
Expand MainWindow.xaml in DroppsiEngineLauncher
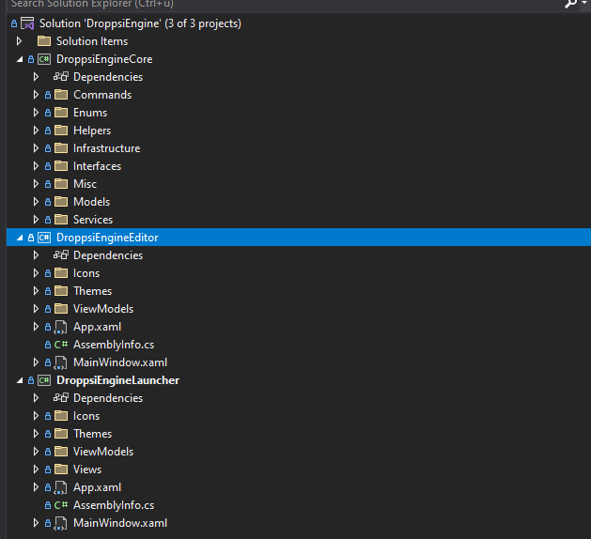coord(36,523)
